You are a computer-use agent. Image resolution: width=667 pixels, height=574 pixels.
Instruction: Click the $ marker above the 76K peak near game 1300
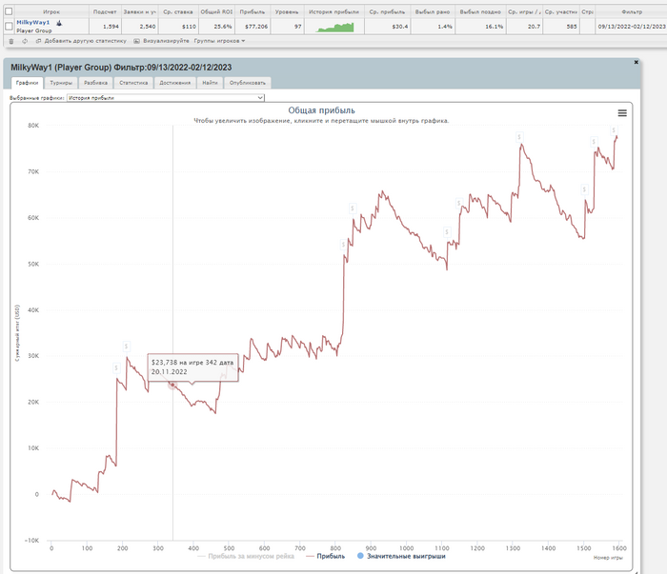coord(519,137)
